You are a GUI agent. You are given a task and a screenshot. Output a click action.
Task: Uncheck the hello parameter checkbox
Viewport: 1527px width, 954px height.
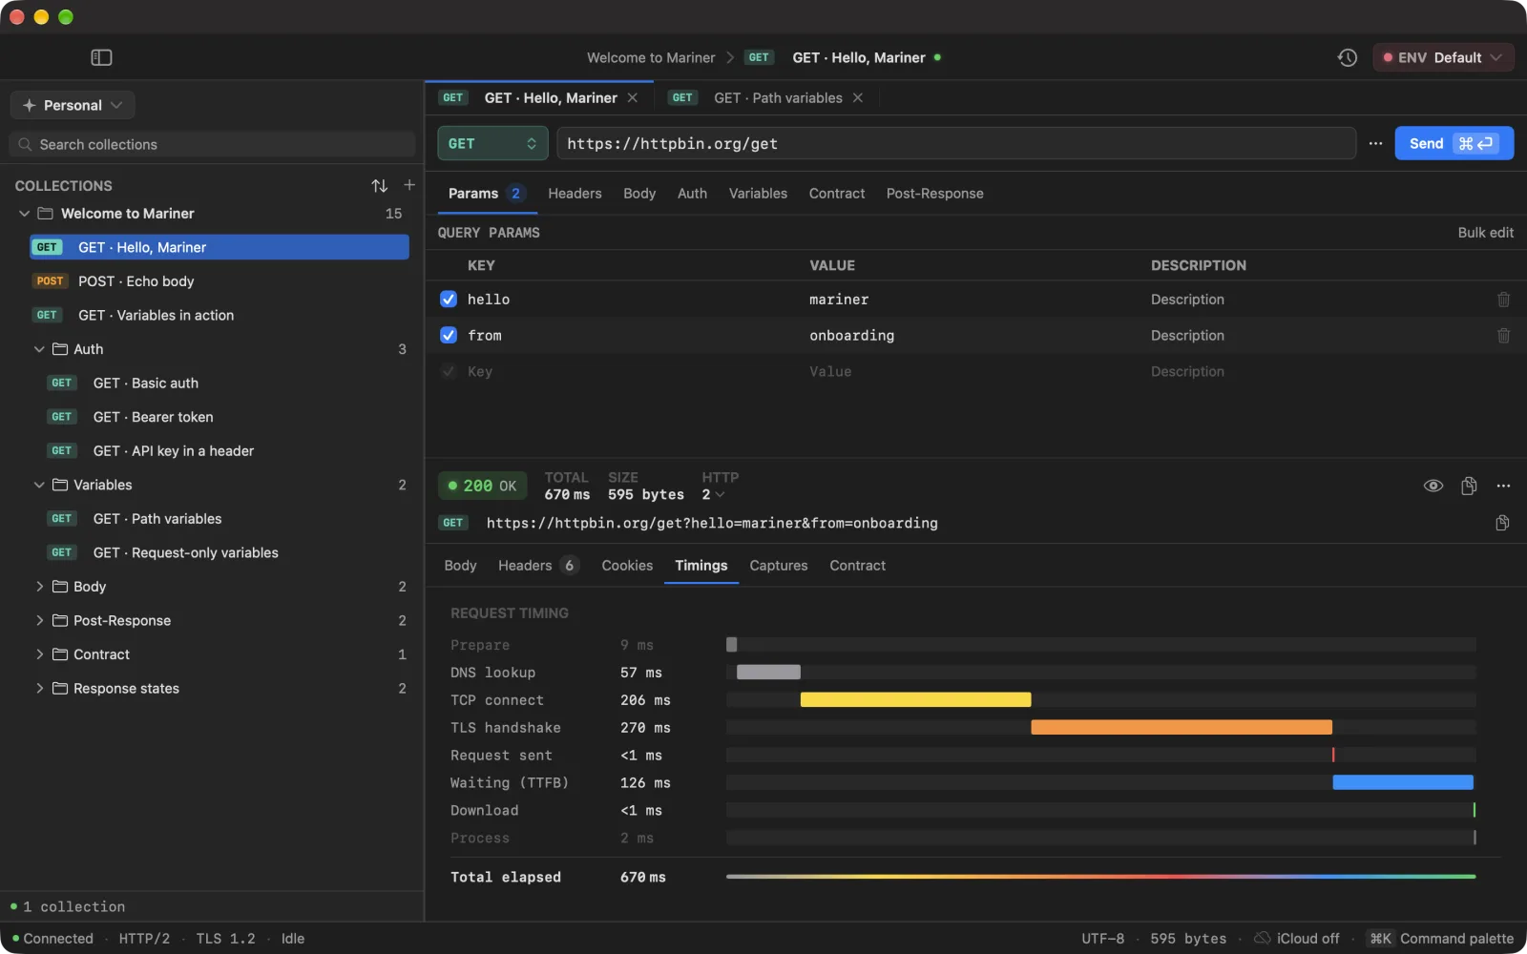(x=449, y=300)
